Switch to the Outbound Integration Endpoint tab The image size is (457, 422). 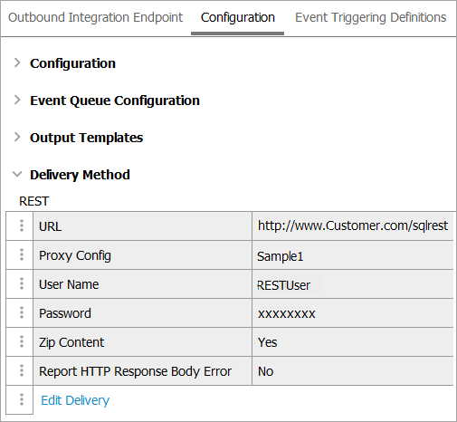(95, 17)
